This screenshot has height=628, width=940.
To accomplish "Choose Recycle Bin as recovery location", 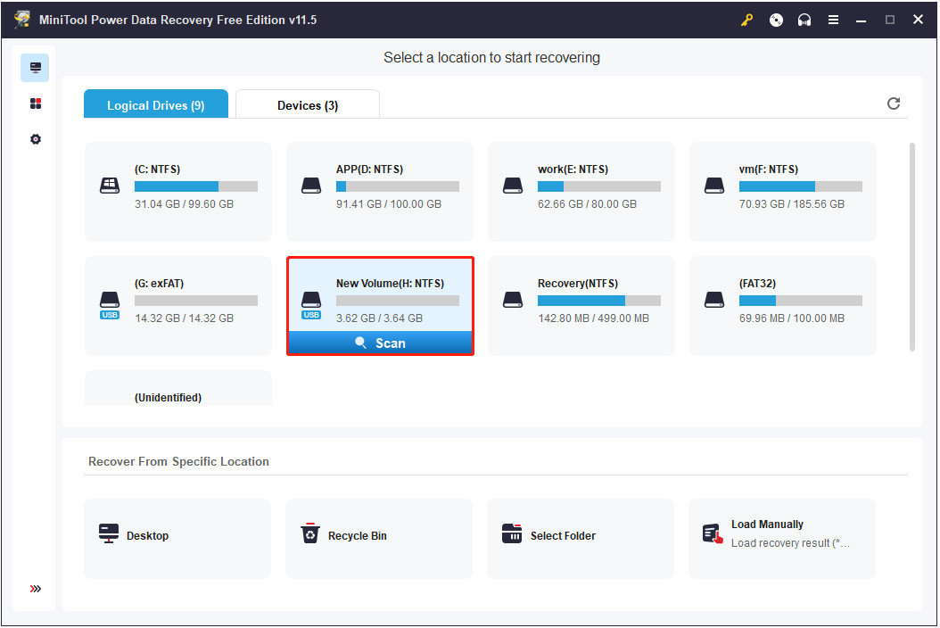I will tap(379, 539).
